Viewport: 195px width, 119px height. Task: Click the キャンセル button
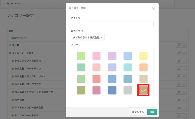[x=138, y=112]
